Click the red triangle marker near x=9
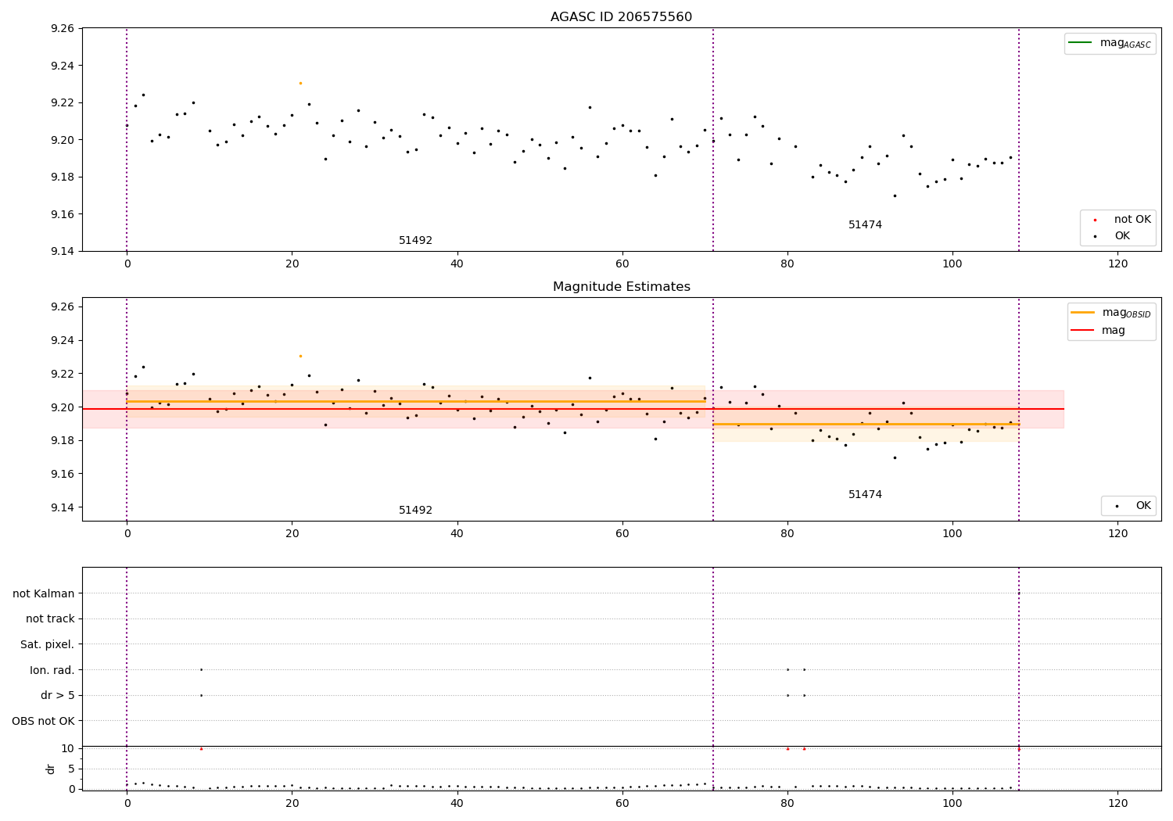Viewport: 1173px width, 821px height. tap(201, 748)
